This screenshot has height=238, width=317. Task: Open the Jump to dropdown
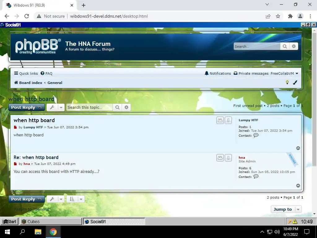point(286,209)
